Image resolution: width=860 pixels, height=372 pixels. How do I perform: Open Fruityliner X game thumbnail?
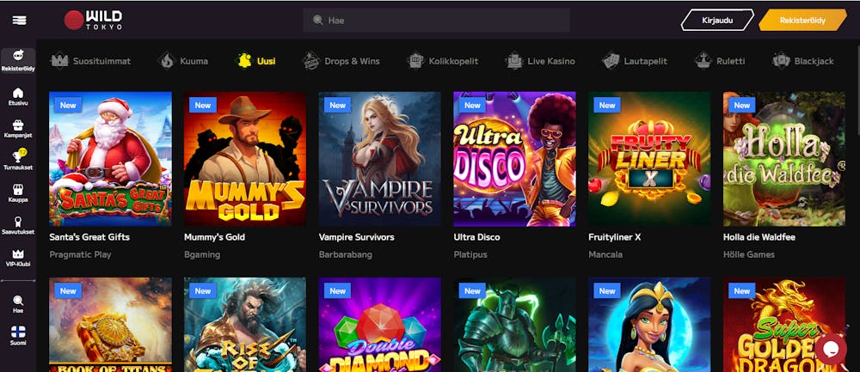[x=649, y=159]
